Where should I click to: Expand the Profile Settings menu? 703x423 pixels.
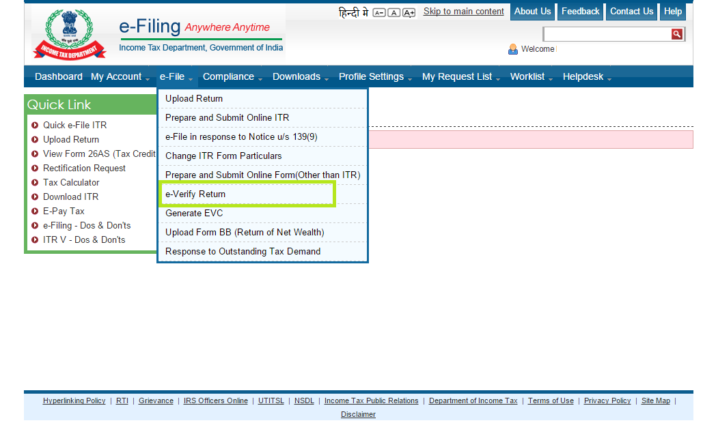(375, 76)
